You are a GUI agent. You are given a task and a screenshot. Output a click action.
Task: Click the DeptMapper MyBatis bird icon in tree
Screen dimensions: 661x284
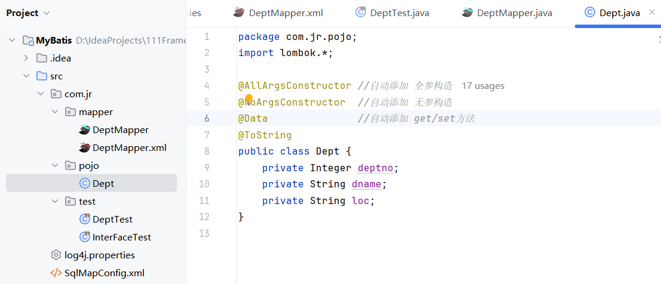pyautogui.click(x=85, y=130)
